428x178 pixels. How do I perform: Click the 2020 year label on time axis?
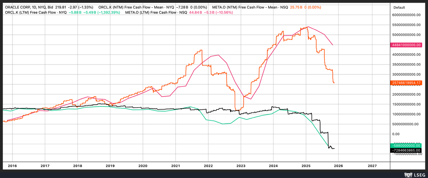pos(143,165)
